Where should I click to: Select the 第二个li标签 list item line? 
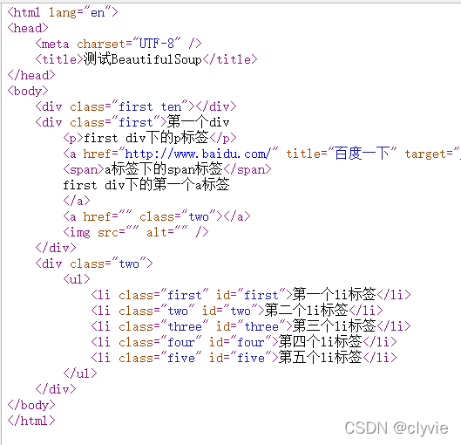(x=237, y=311)
